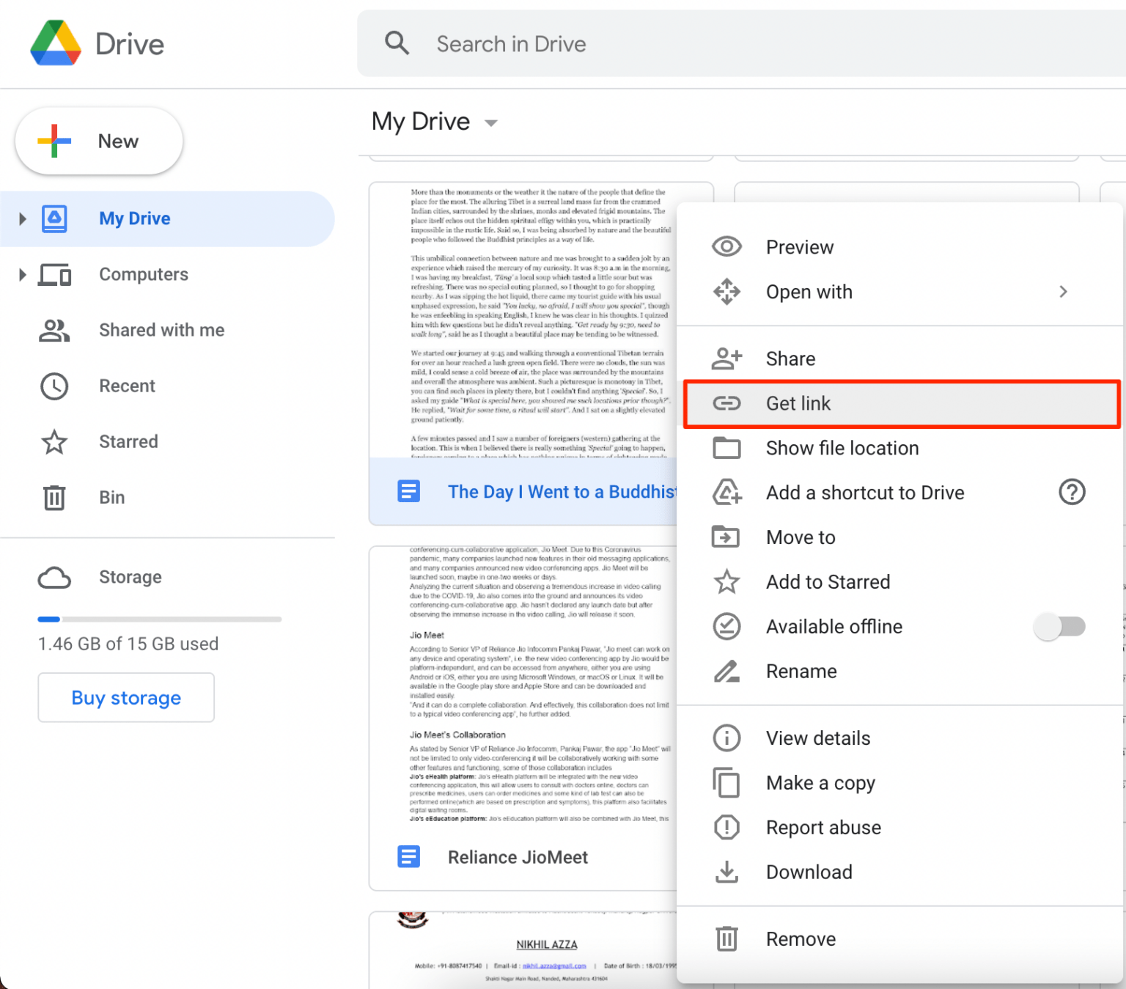Viewport: 1126px width, 989px height.
Task: Select the Get link chain icon
Action: (726, 403)
